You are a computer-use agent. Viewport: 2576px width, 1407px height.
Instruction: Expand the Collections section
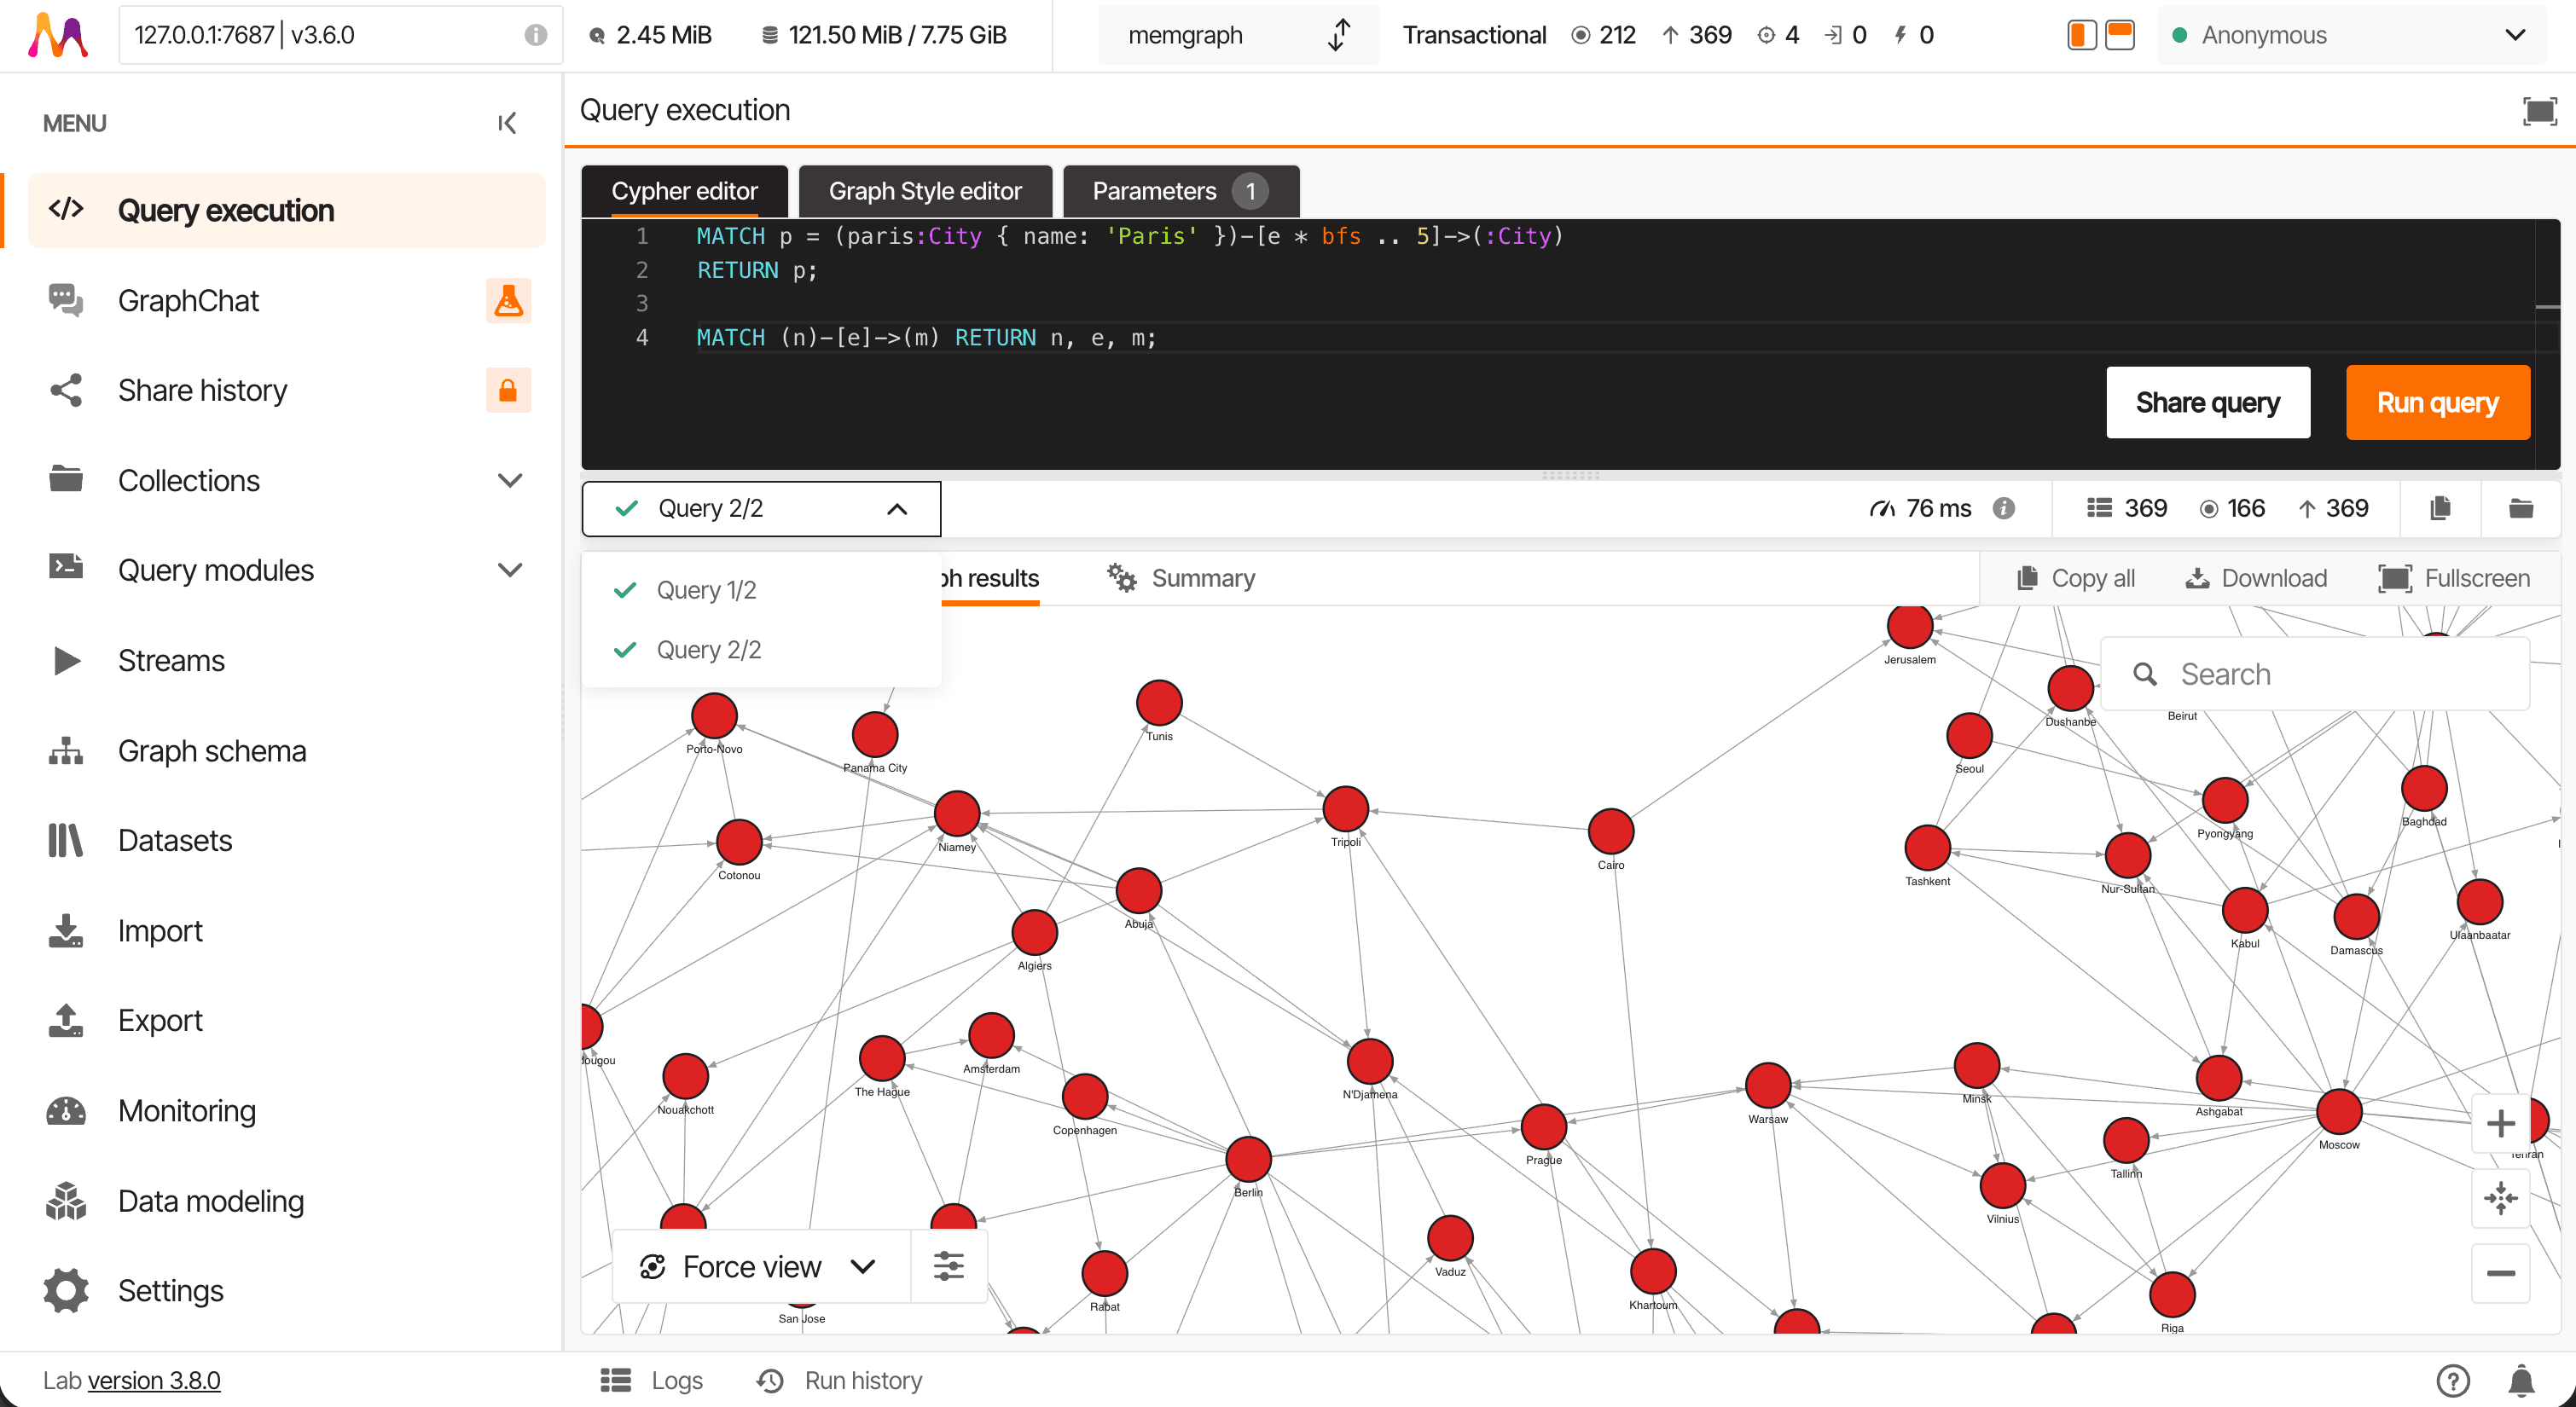(510, 480)
